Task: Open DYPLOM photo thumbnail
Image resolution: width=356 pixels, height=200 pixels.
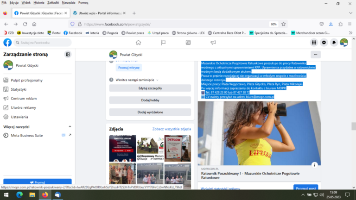Action: click(178, 148)
